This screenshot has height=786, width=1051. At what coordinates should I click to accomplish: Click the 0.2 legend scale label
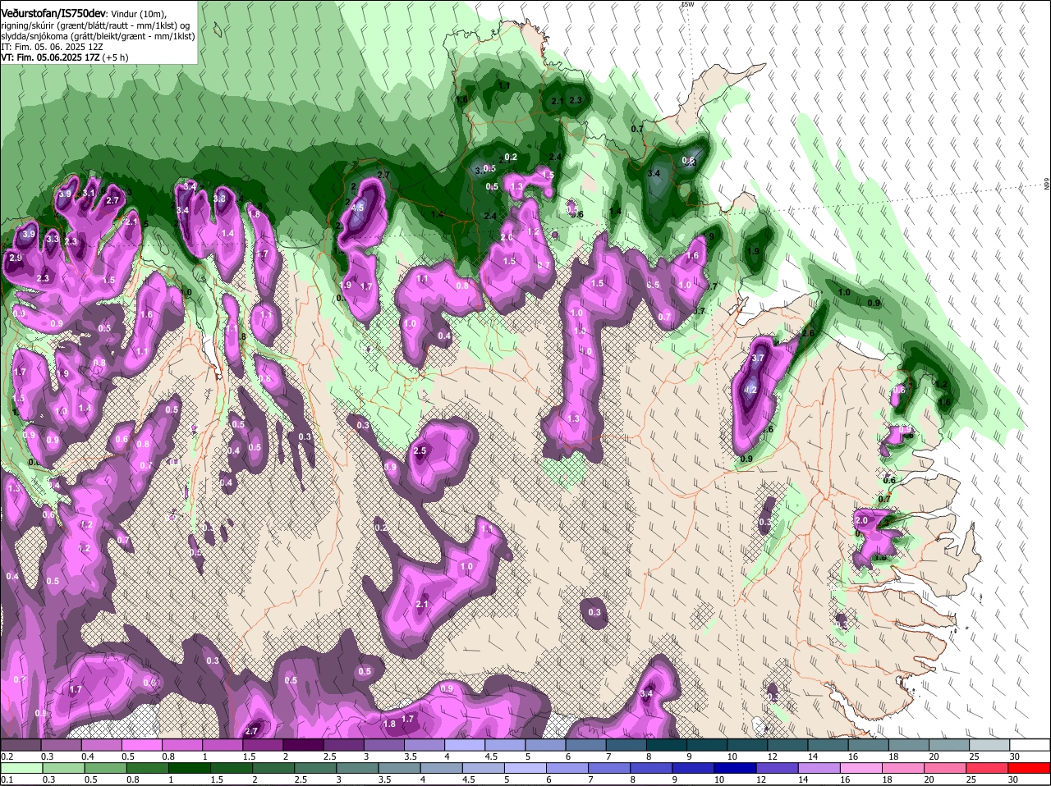(7, 756)
